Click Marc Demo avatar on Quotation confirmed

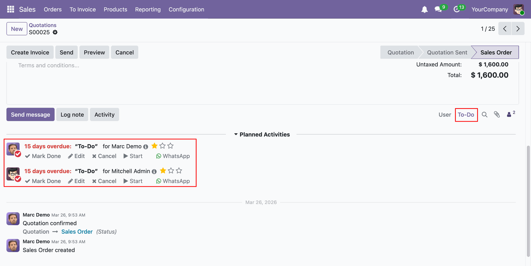[x=13, y=219]
